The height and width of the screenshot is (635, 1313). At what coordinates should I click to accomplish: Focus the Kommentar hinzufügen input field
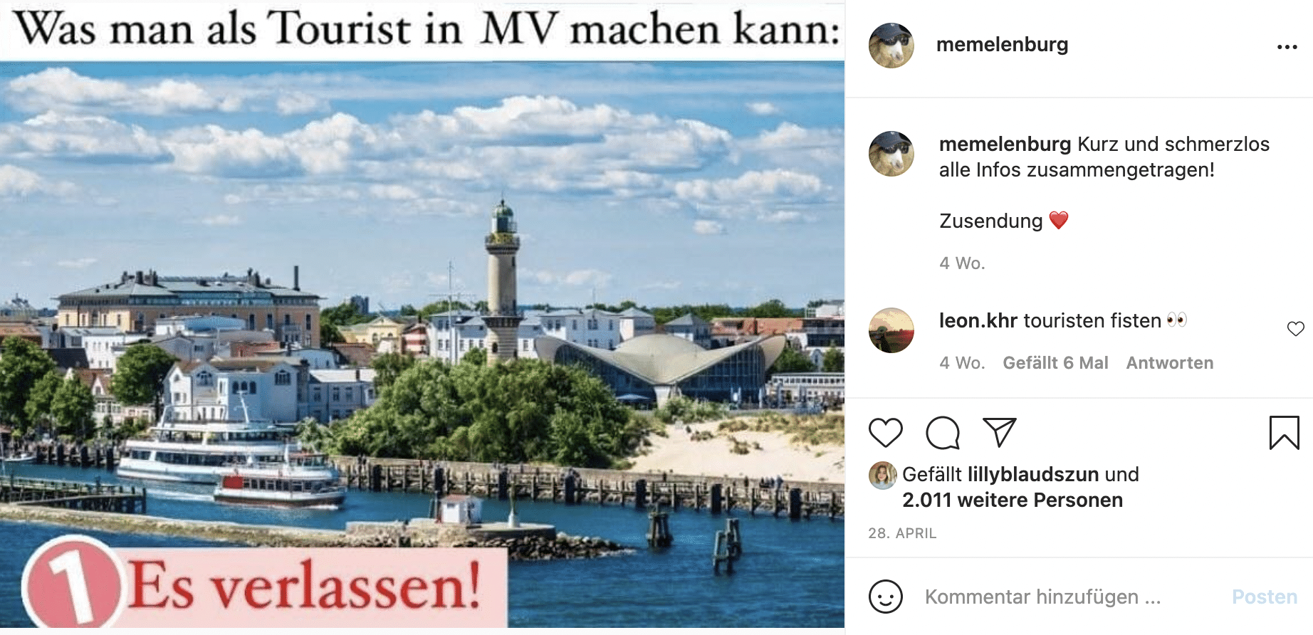click(1068, 597)
